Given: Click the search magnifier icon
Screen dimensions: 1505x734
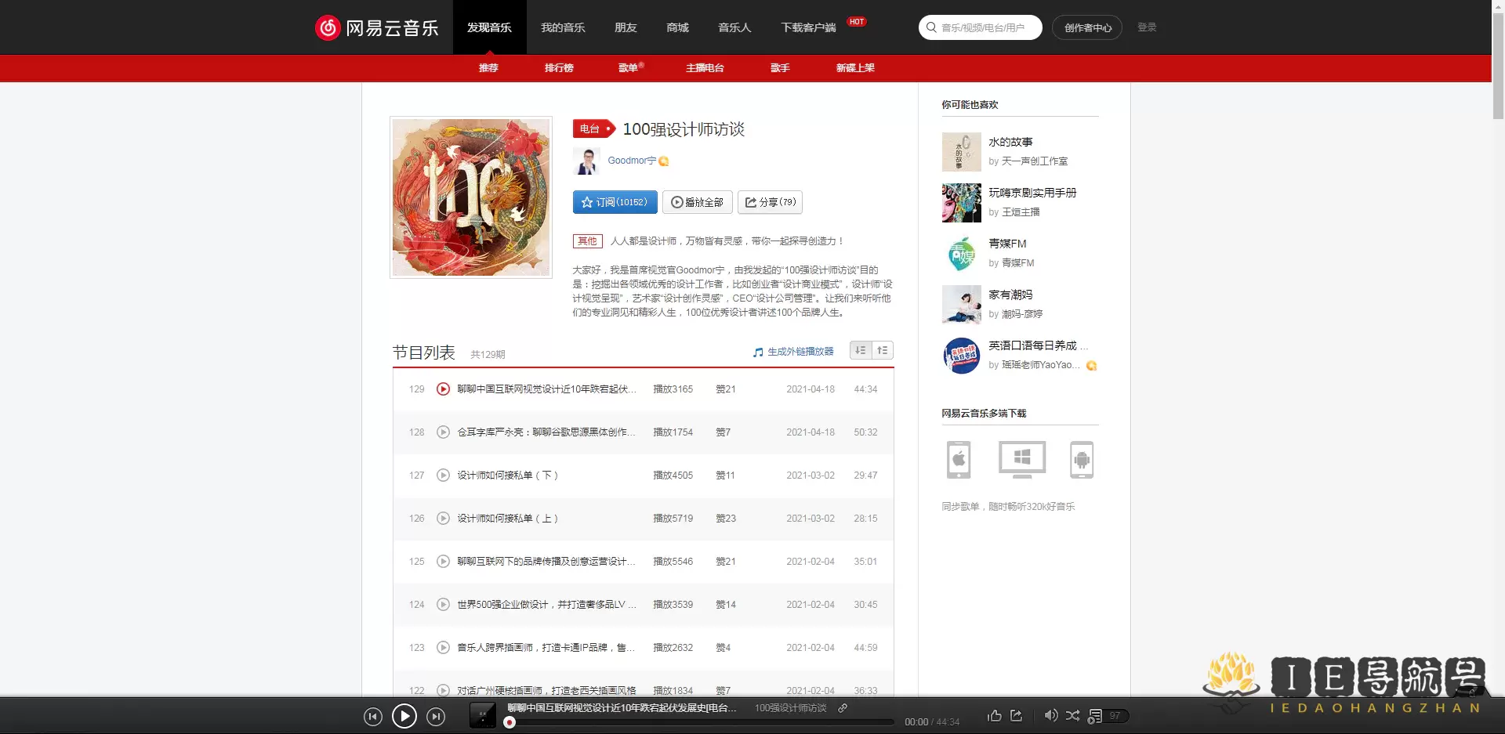Looking at the screenshot, I should (932, 27).
